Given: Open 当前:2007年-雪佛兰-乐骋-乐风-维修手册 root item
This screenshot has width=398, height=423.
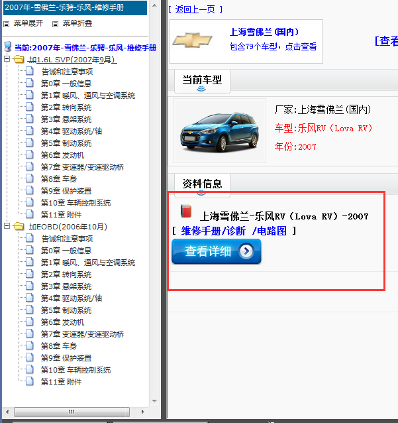Looking at the screenshot, I should tap(85, 48).
